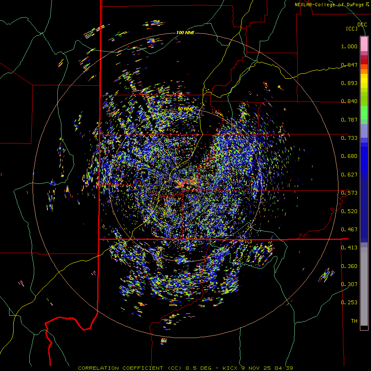Click the 0.573 scale value
Image resolution: width=371 pixels, height=371 pixels.
(x=349, y=193)
